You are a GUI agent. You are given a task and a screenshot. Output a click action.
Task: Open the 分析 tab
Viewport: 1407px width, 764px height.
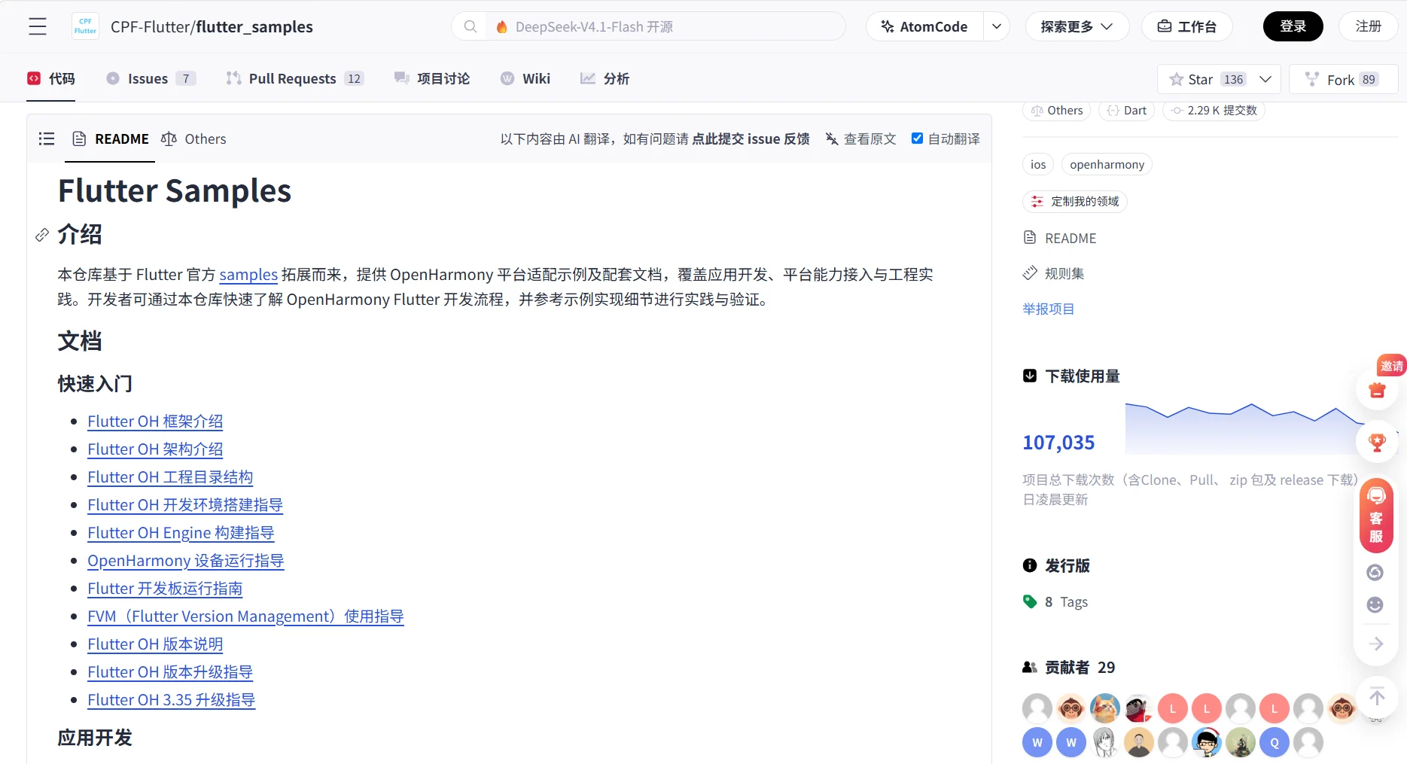click(605, 78)
